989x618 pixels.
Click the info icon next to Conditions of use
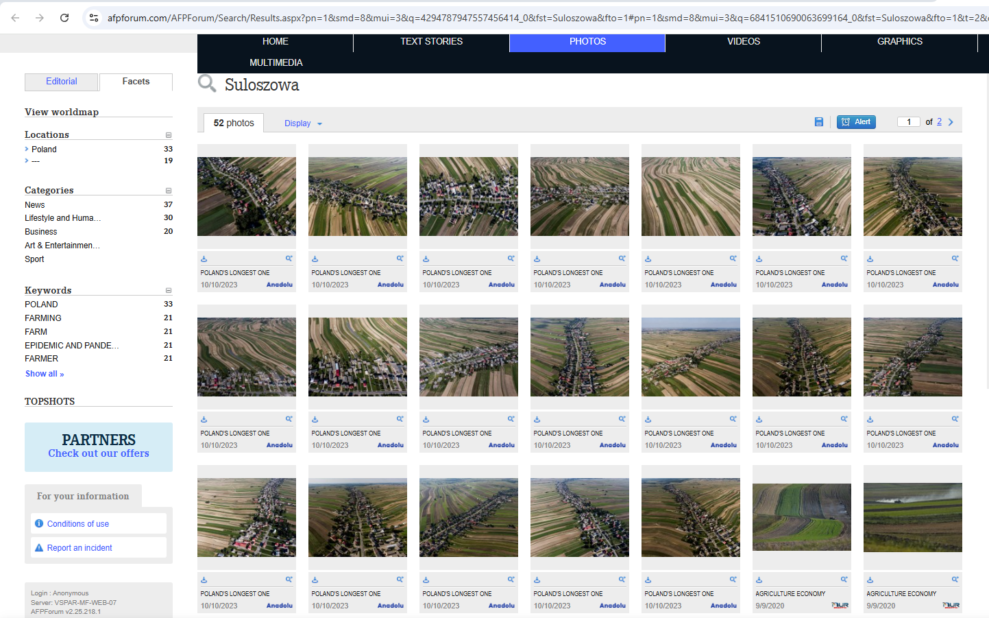39,523
